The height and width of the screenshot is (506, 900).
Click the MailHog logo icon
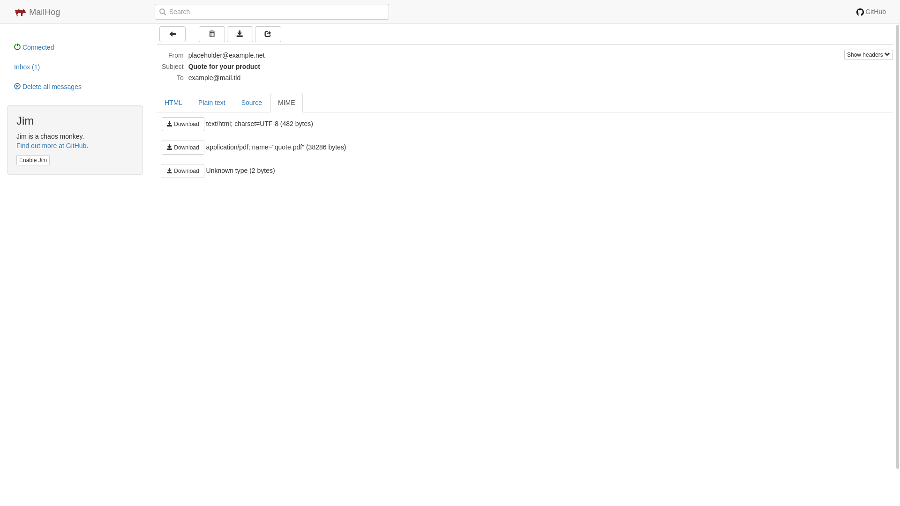click(20, 12)
